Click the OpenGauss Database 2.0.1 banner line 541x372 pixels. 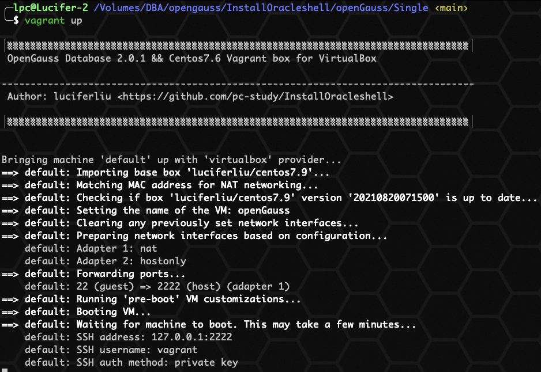[x=192, y=58]
